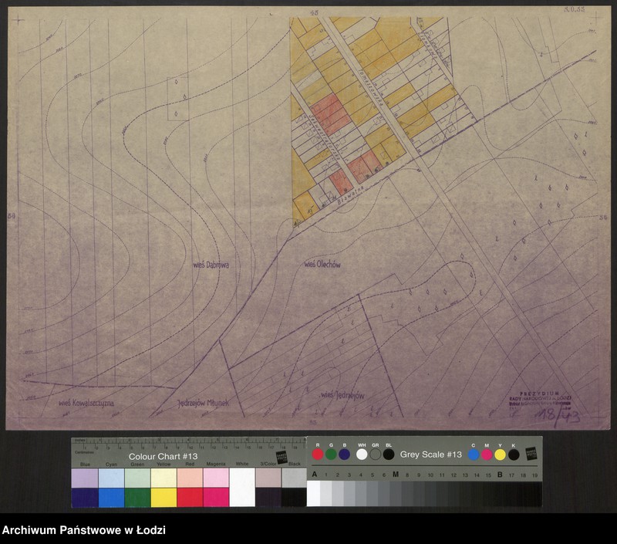This screenshot has width=617, height=544.
Task: Click the magenta M circle on grey scale
Action: tap(487, 454)
